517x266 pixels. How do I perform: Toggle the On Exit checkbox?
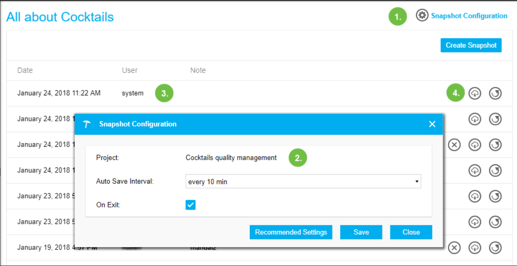(191, 205)
